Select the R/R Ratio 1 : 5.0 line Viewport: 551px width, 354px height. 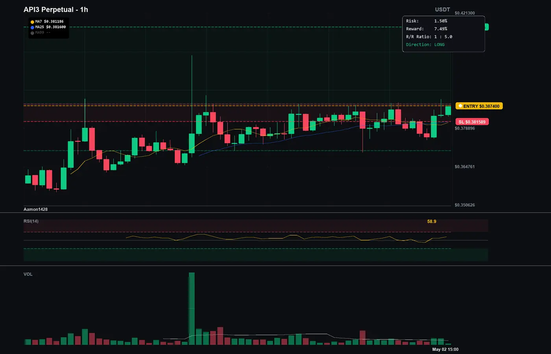click(x=429, y=37)
